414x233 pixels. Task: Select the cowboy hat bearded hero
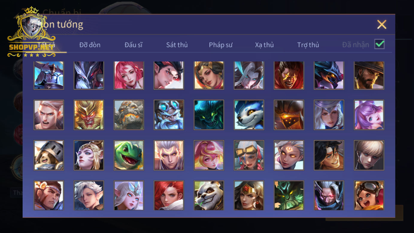tap(369, 75)
